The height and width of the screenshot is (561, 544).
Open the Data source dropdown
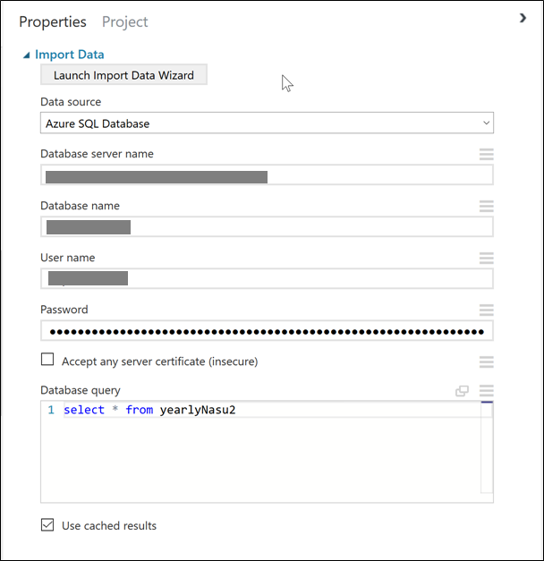pos(267,123)
